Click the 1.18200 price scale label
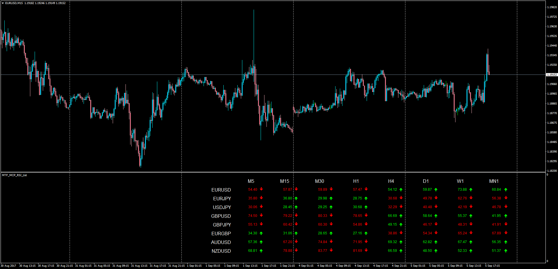The height and width of the screenshot is (269, 558). point(552,171)
